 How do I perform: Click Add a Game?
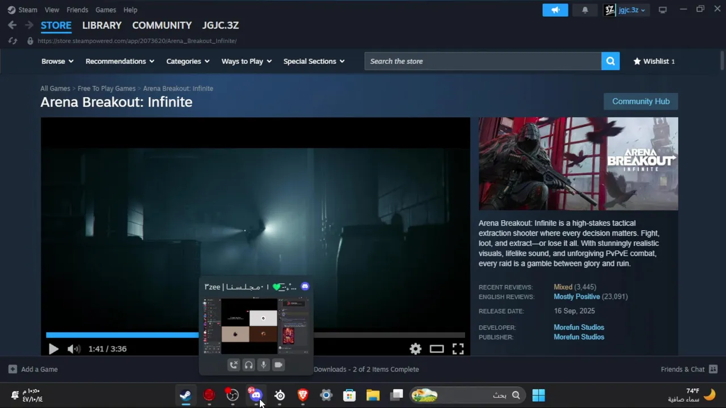pos(33,369)
